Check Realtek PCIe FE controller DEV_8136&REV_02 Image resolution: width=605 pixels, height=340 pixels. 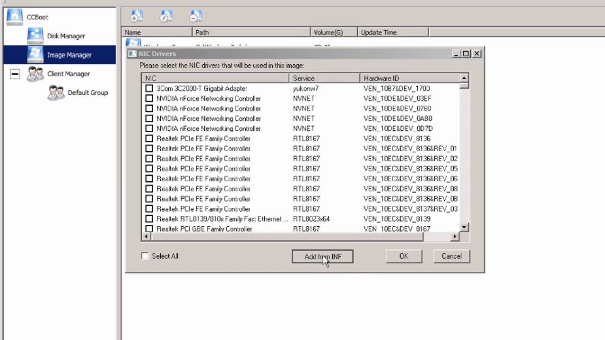click(x=149, y=159)
